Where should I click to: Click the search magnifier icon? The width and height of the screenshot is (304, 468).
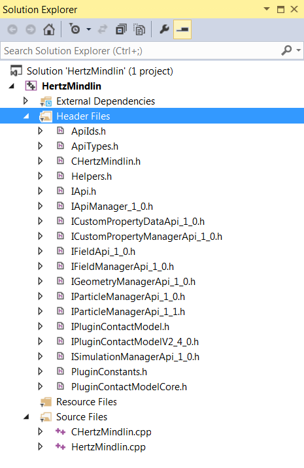(x=286, y=50)
